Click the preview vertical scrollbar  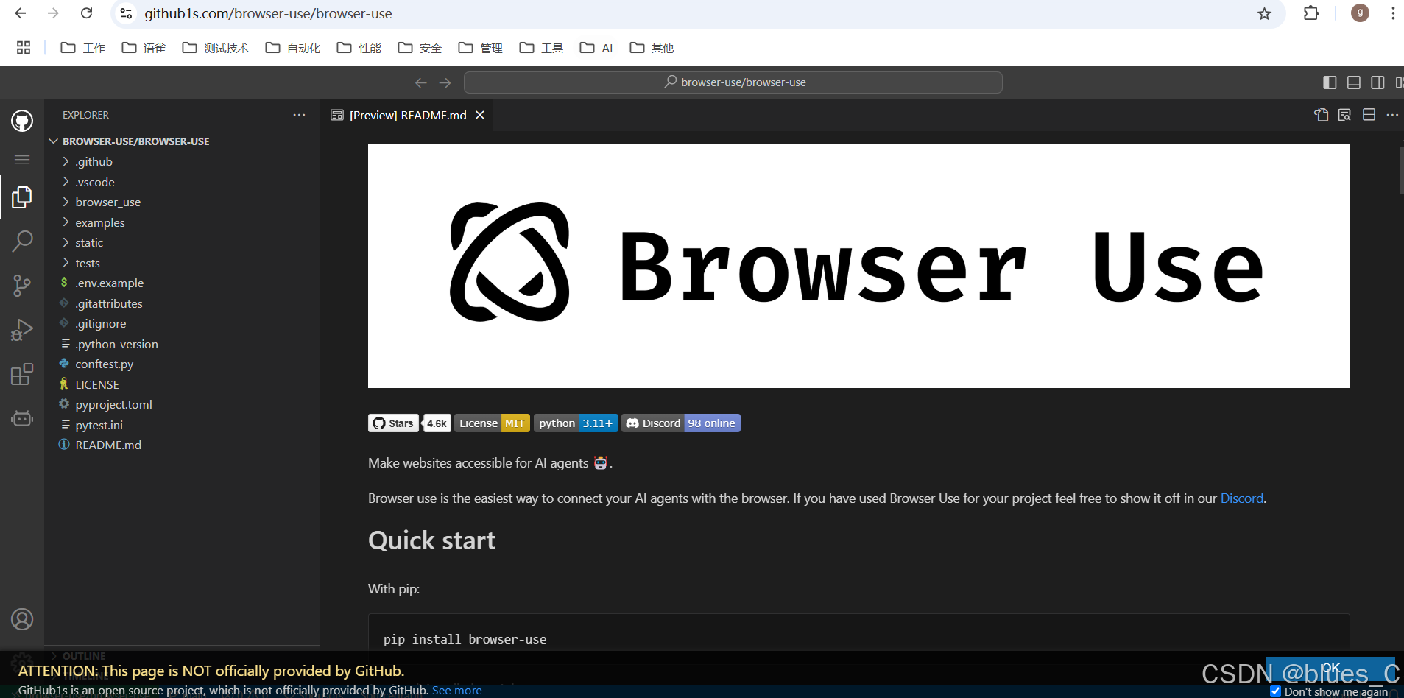click(x=1400, y=171)
